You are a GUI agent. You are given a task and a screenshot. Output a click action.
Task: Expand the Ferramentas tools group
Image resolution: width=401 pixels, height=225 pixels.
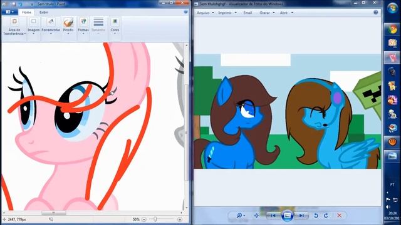coord(51,29)
